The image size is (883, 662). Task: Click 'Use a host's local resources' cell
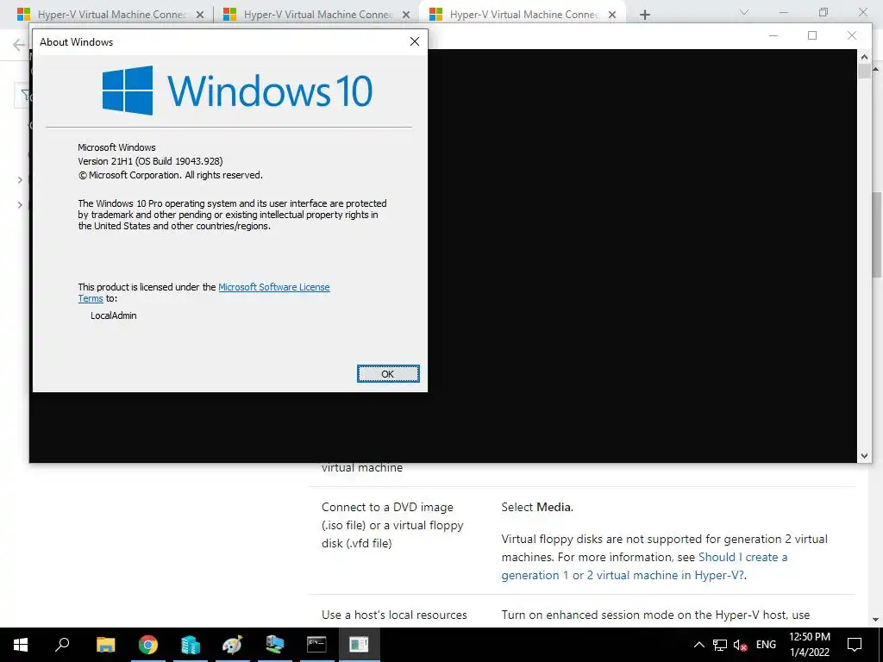click(x=394, y=615)
